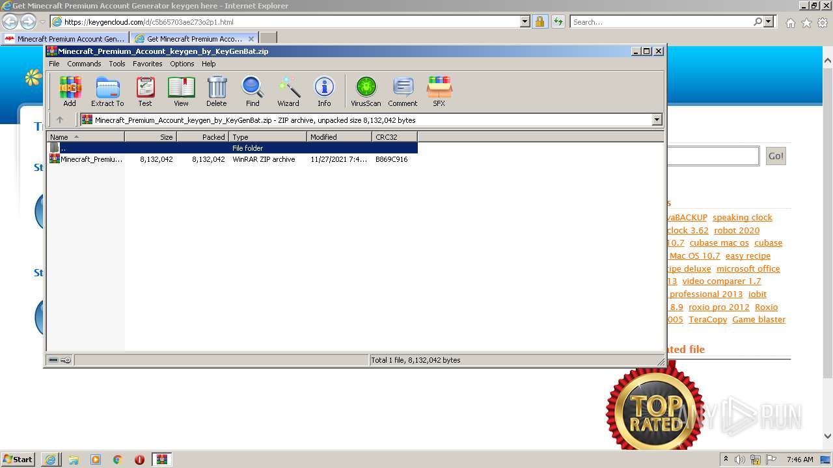Image resolution: width=833 pixels, height=468 pixels.
Task: Click the IE search input field
Action: (x=661, y=21)
